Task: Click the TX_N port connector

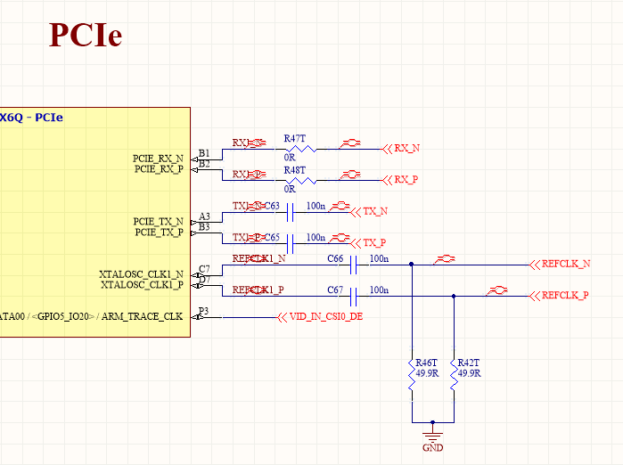Action: [369, 212]
